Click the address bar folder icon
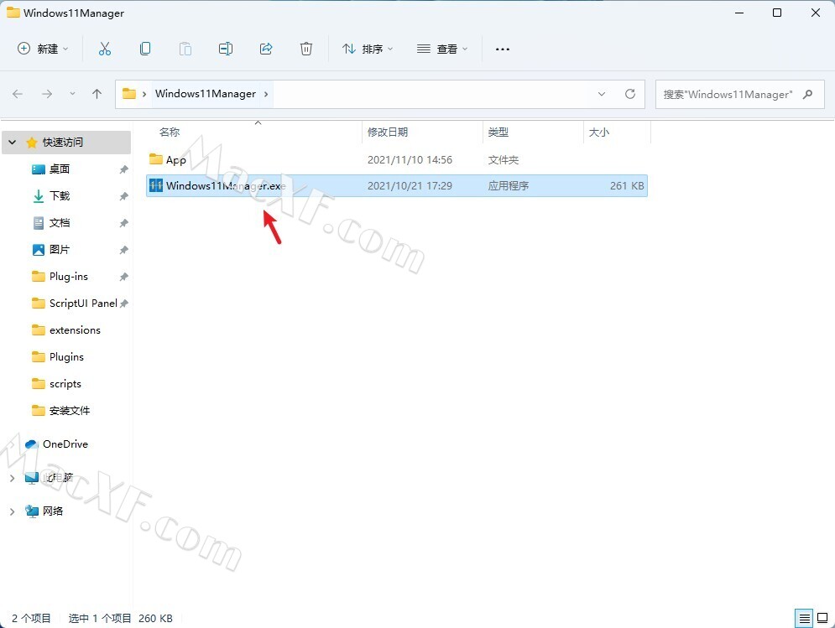The image size is (835, 628). 129,94
